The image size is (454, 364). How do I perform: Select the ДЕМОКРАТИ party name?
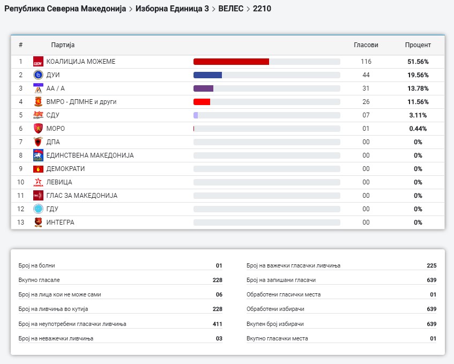click(65, 169)
